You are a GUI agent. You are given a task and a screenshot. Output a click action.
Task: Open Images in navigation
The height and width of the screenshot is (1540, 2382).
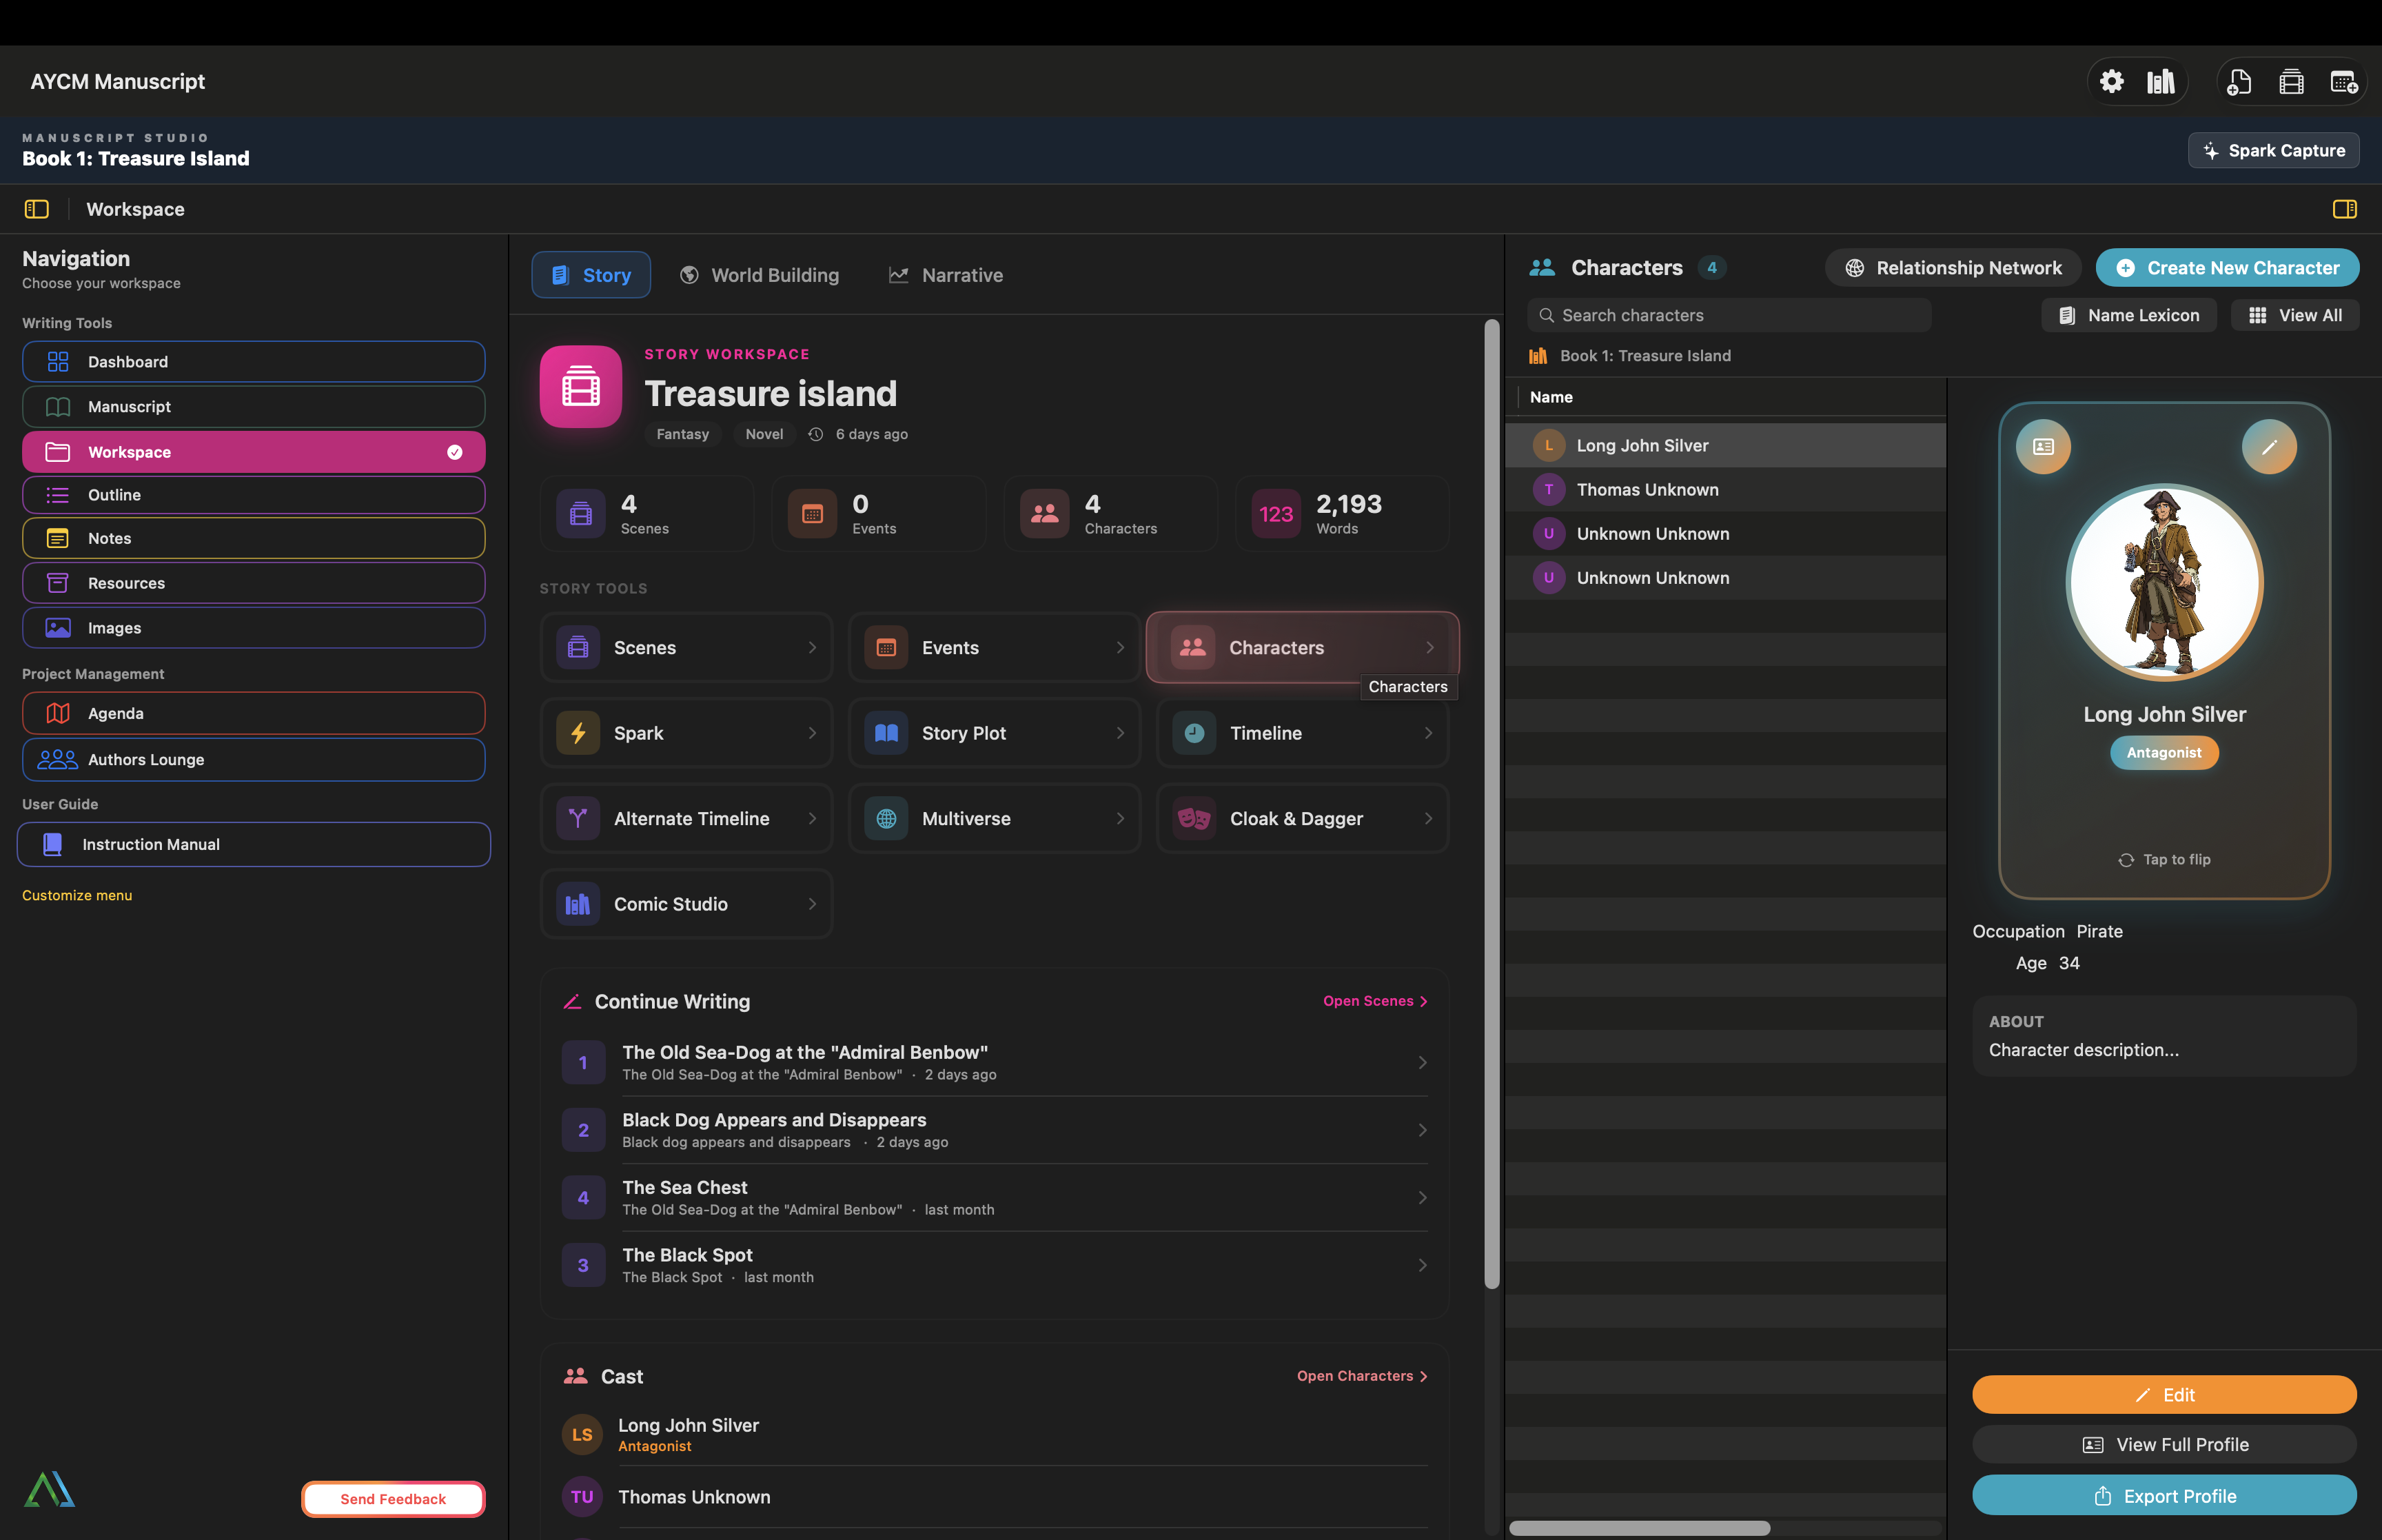pos(254,628)
